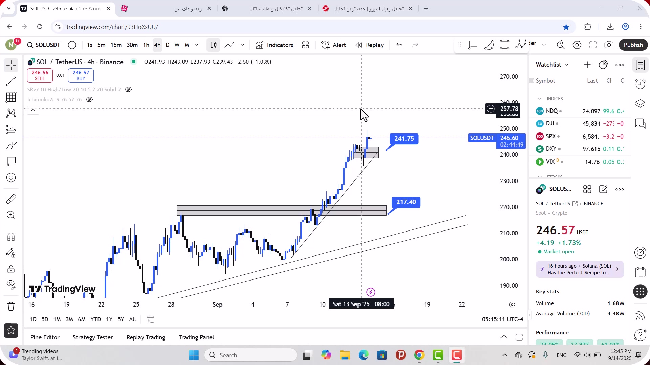Collapse the indicator legend arrow
Image resolution: width=650 pixels, height=365 pixels.
(x=33, y=110)
